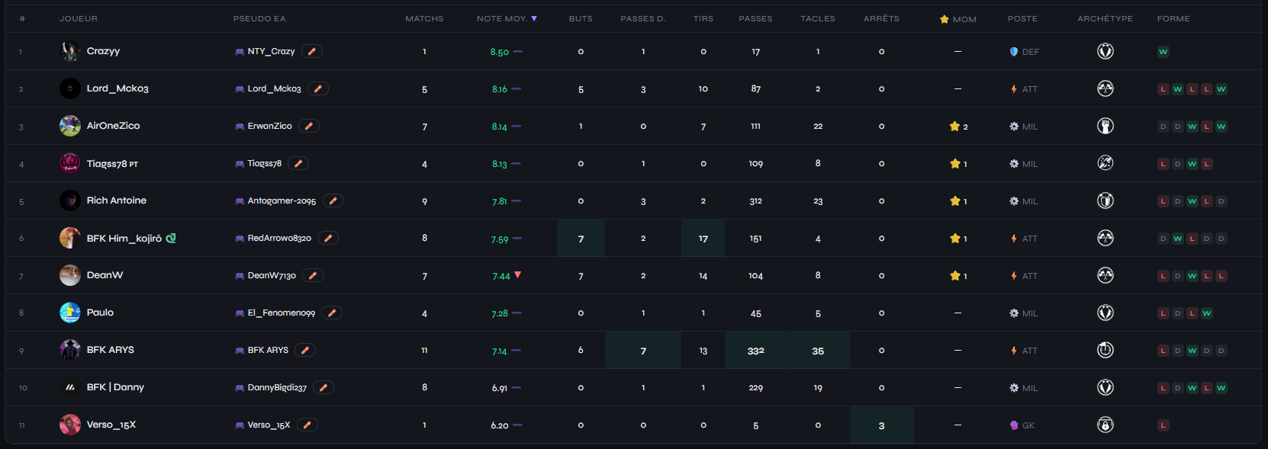Click the 332 passes value for BFK ARYS
The width and height of the screenshot is (1268, 449).
pos(756,351)
